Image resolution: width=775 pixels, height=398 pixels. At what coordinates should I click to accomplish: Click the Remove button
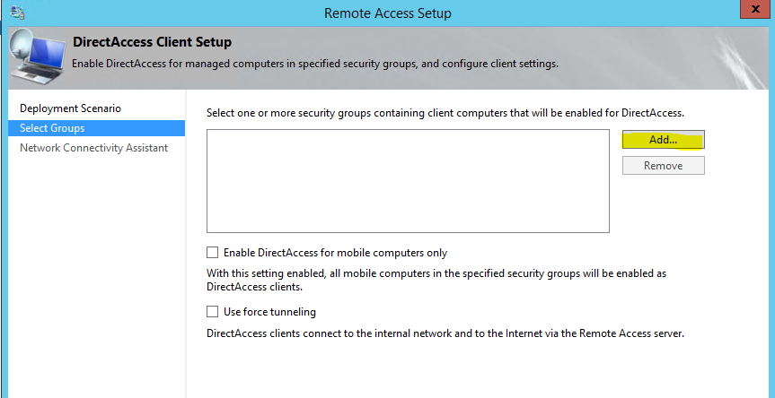(663, 166)
